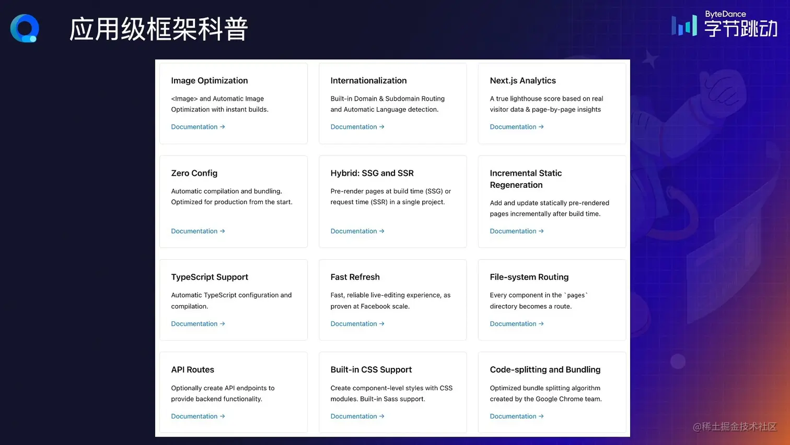790x445 pixels.
Task: Open Documentation link under Zero Config
Action: click(x=198, y=231)
